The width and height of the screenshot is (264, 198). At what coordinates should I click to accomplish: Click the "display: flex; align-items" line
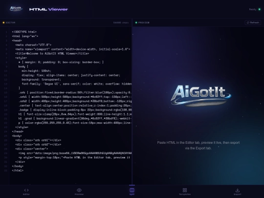coord(71,75)
